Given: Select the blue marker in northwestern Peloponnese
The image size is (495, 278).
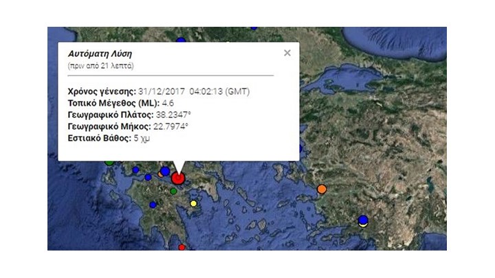Looking at the screenshot, I should (x=148, y=178).
